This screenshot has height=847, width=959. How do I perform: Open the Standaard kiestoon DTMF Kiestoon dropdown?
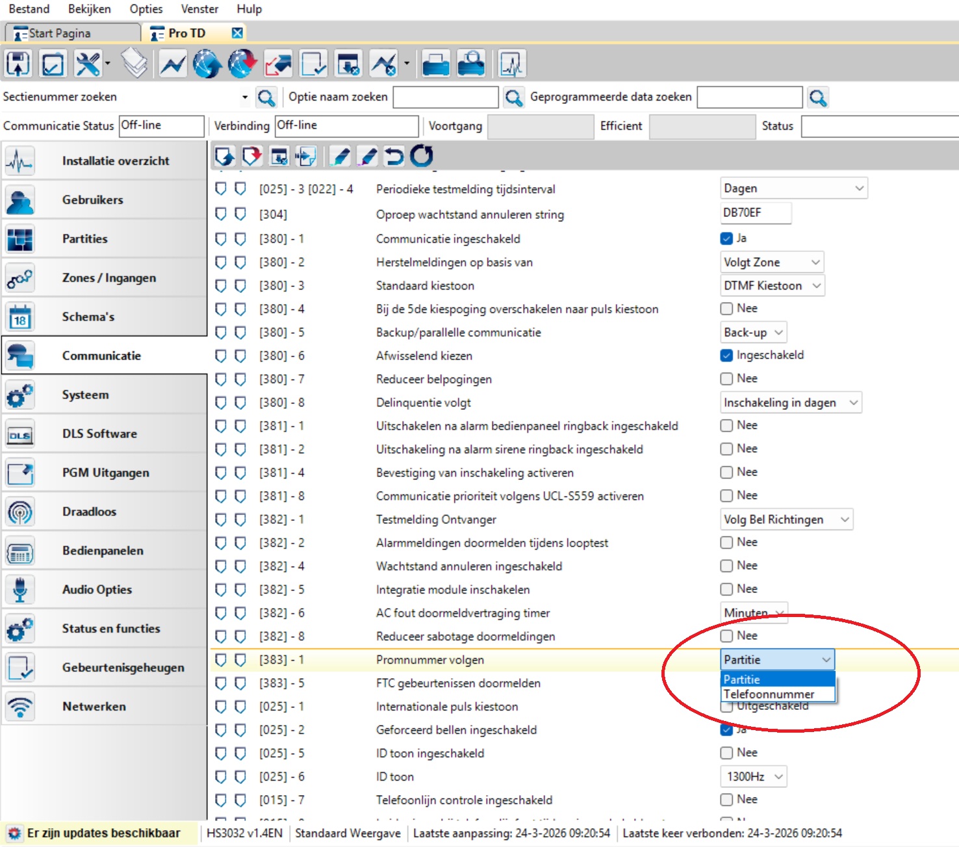pos(773,286)
